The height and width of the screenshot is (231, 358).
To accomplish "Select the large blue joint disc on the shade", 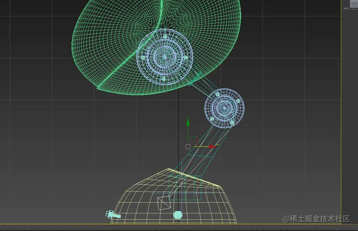I will tap(165, 57).
